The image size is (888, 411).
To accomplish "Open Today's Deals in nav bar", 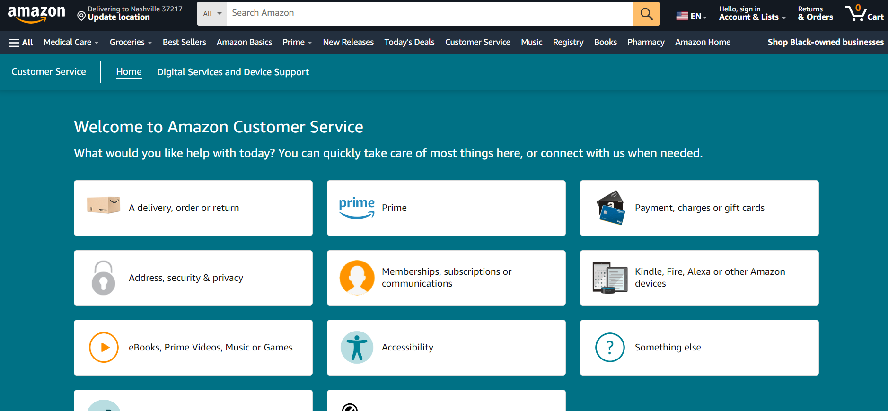I will [x=409, y=42].
